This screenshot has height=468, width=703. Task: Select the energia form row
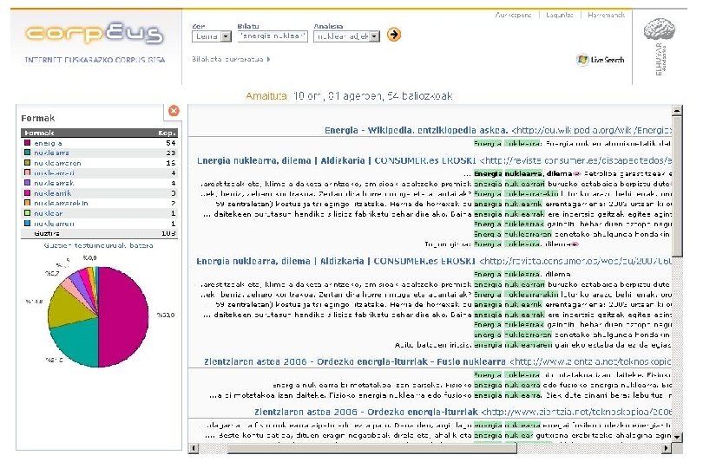click(99, 143)
